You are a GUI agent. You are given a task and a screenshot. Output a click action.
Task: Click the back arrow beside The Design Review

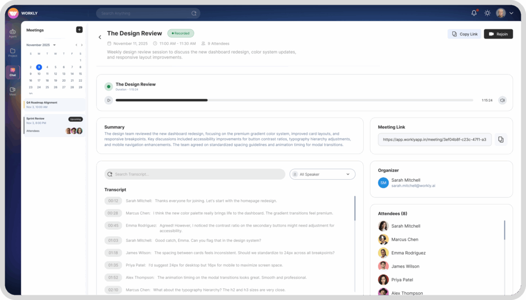(100, 37)
